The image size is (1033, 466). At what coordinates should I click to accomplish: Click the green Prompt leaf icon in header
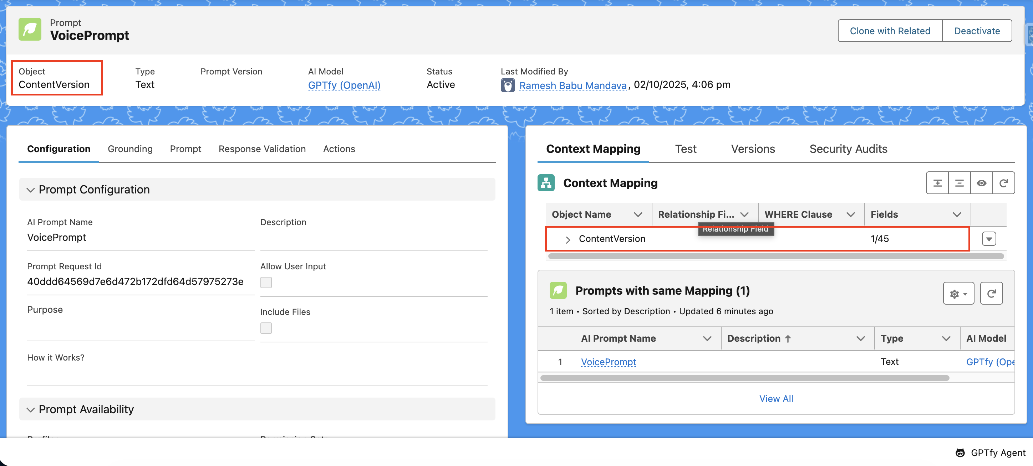pos(30,29)
